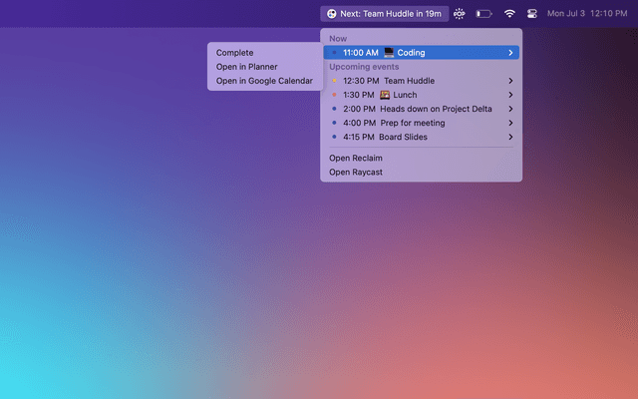Screen dimensions: 638x399
Task: Open the Wi-Fi status menu
Action: [509, 14]
